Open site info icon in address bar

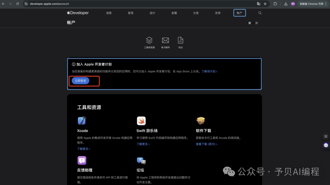coord(26,4)
